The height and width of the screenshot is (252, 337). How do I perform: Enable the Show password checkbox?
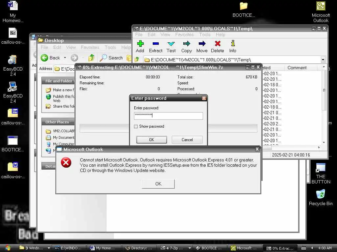click(x=136, y=126)
